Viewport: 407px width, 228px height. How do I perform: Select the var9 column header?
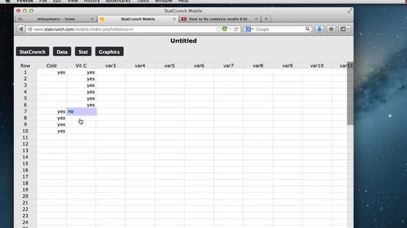point(287,66)
